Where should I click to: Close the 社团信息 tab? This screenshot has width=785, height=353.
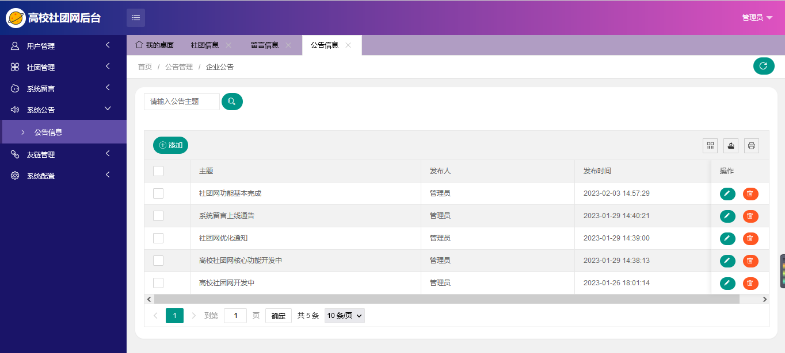228,45
